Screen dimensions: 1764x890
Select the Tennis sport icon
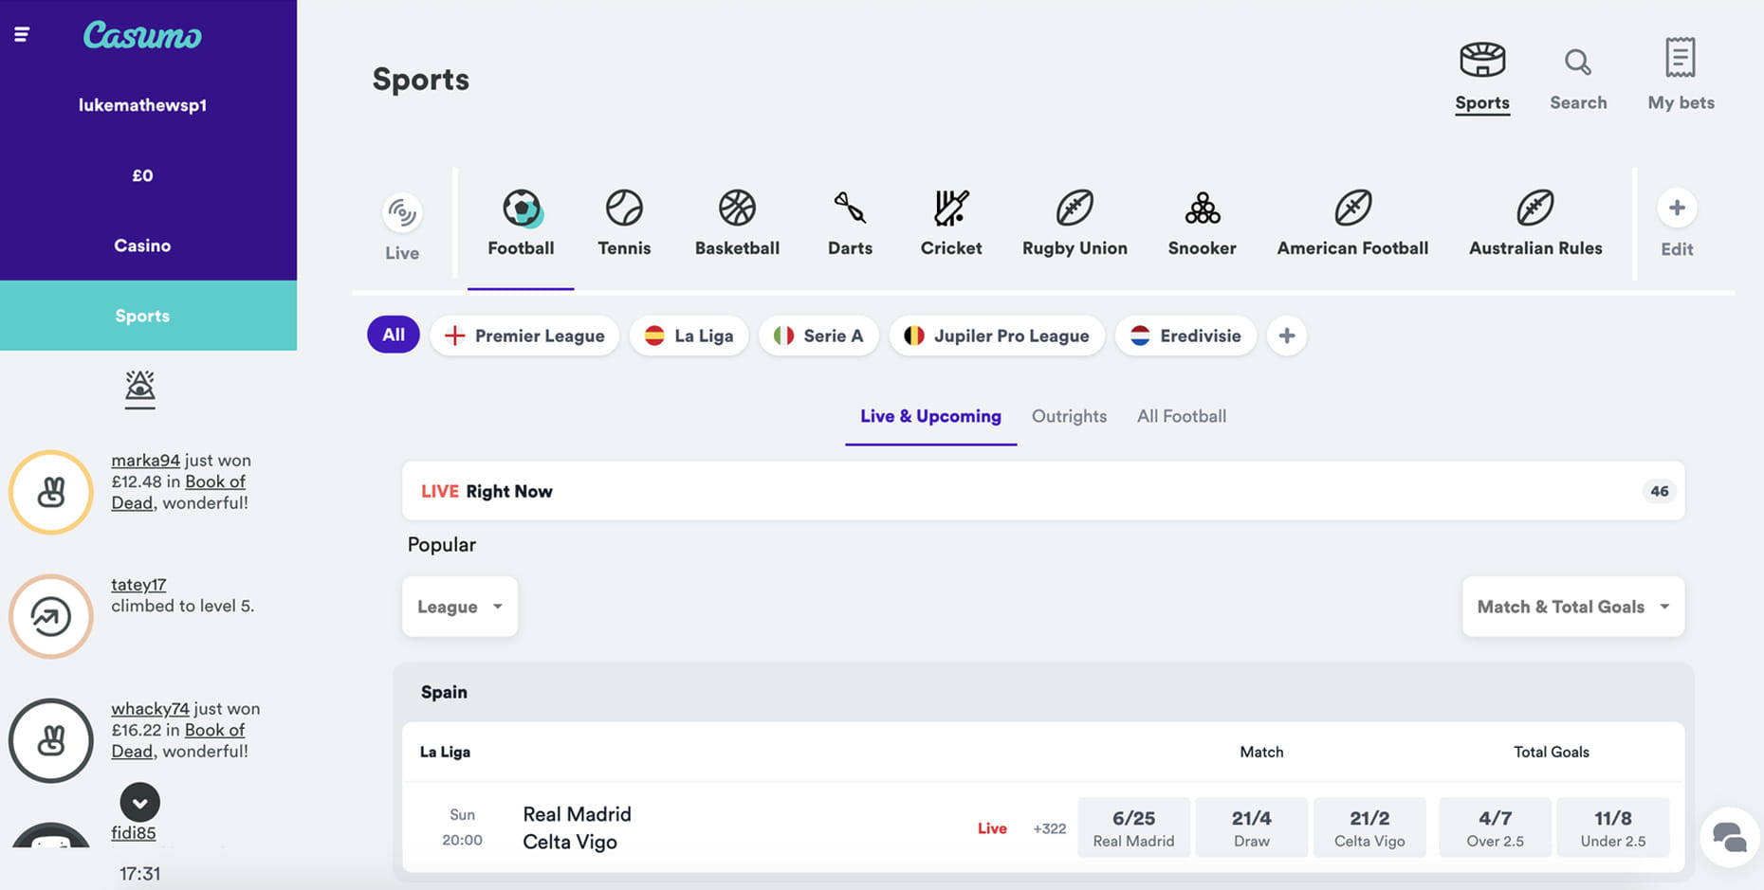tap(624, 208)
